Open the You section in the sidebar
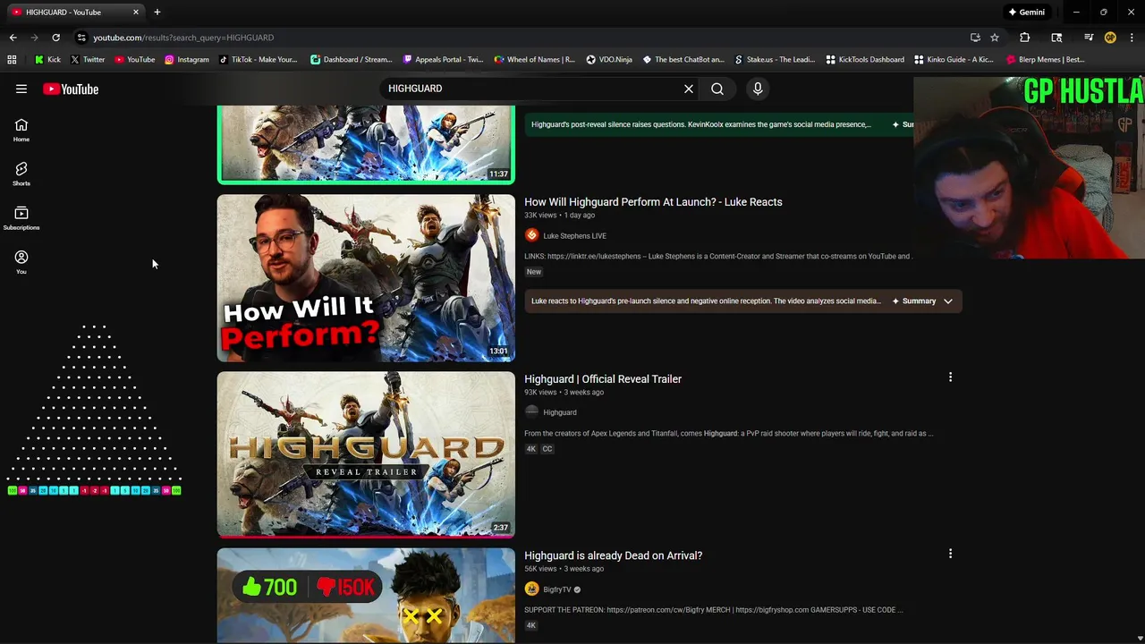The image size is (1145, 644). point(21,262)
